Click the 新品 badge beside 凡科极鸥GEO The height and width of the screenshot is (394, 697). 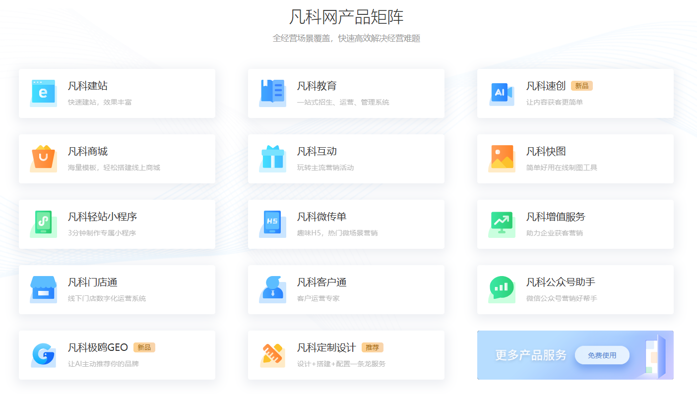[144, 347]
